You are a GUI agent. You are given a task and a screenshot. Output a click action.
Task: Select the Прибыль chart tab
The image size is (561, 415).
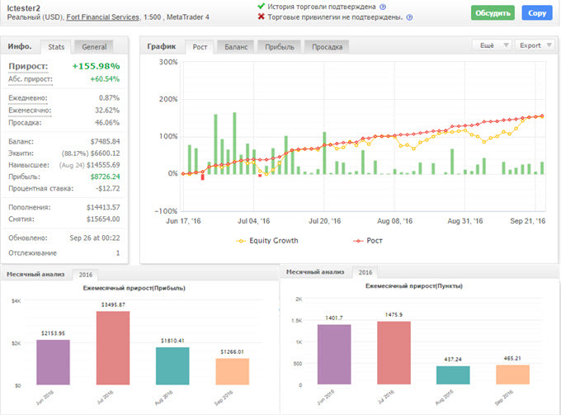(280, 47)
